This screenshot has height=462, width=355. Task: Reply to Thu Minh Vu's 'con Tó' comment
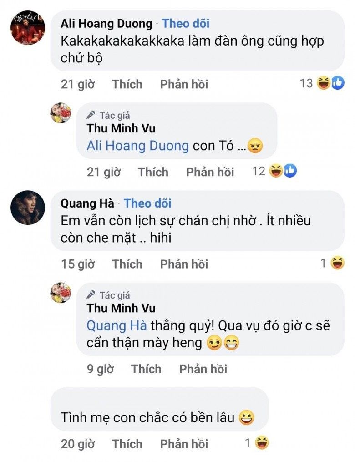pyautogui.click(x=210, y=172)
